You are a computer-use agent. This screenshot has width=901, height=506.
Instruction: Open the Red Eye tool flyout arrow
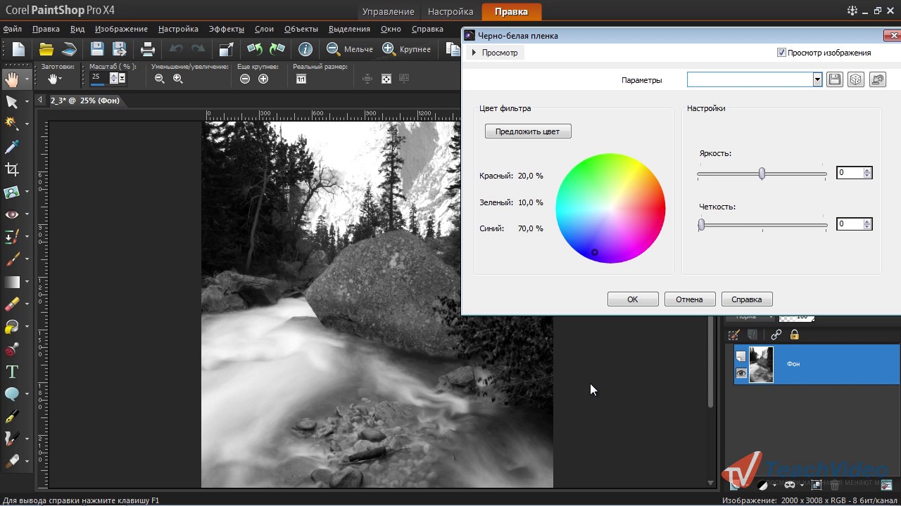[x=27, y=214]
